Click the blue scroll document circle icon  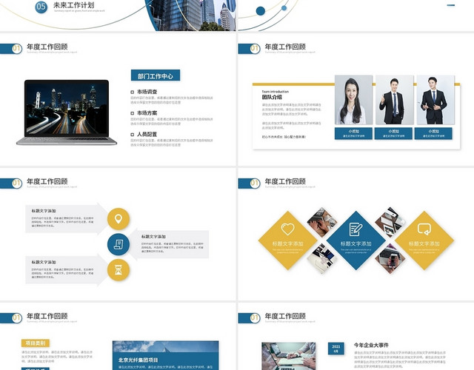118,244
